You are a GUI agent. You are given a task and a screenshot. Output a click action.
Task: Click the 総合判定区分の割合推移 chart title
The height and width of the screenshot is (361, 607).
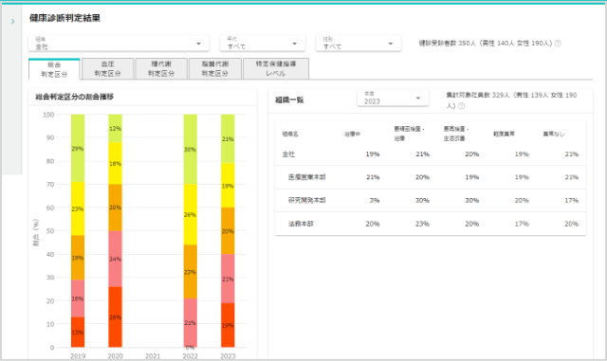coord(74,97)
